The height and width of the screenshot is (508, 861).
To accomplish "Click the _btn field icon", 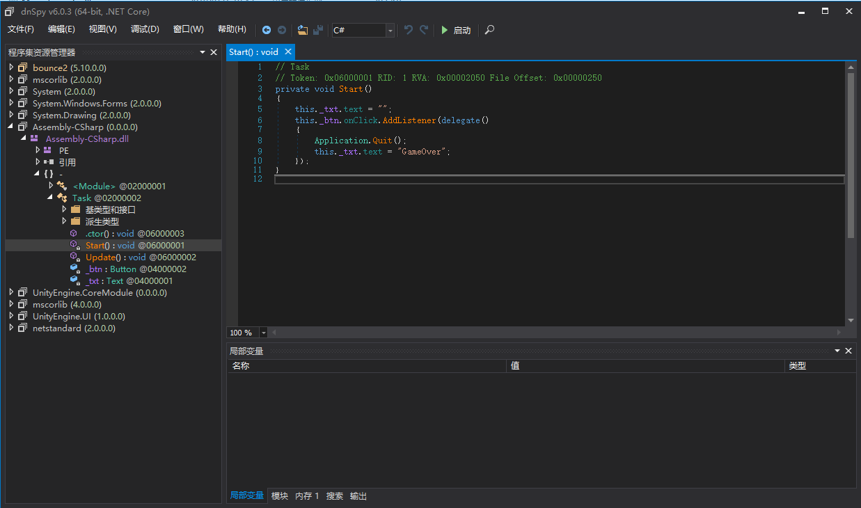I will coord(74,269).
